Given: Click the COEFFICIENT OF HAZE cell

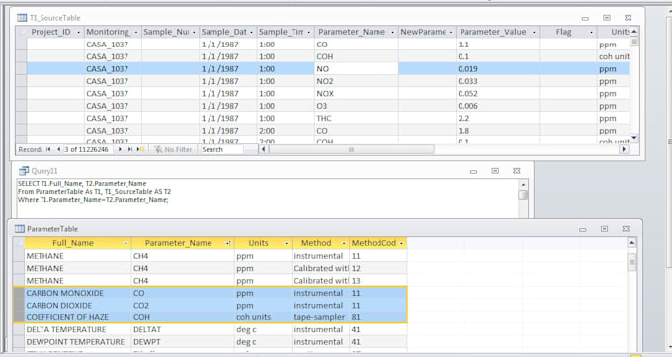Looking at the screenshot, I should click(x=78, y=317).
